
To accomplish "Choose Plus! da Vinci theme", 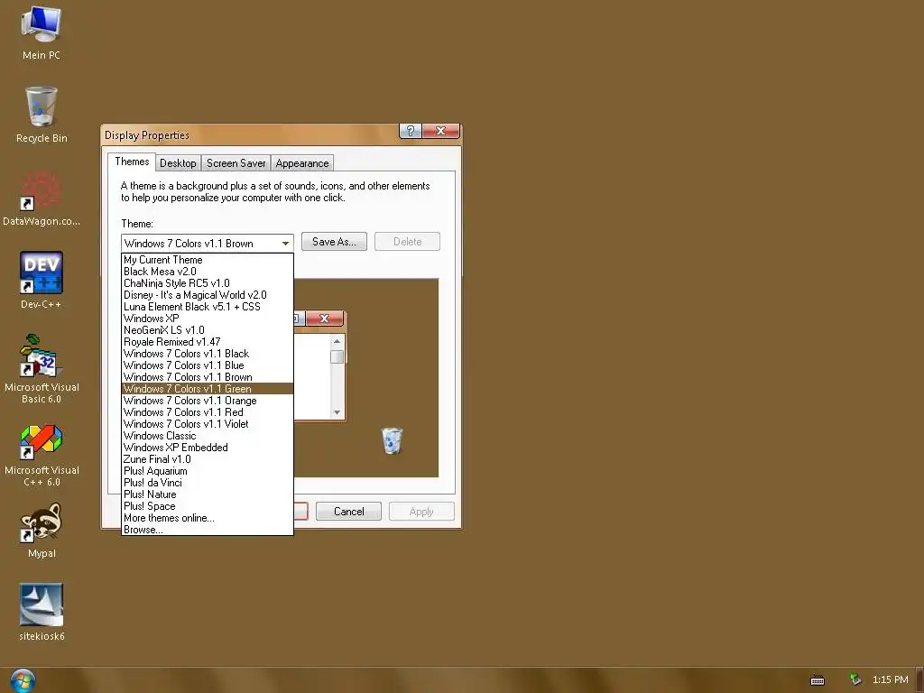I will [x=208, y=483].
